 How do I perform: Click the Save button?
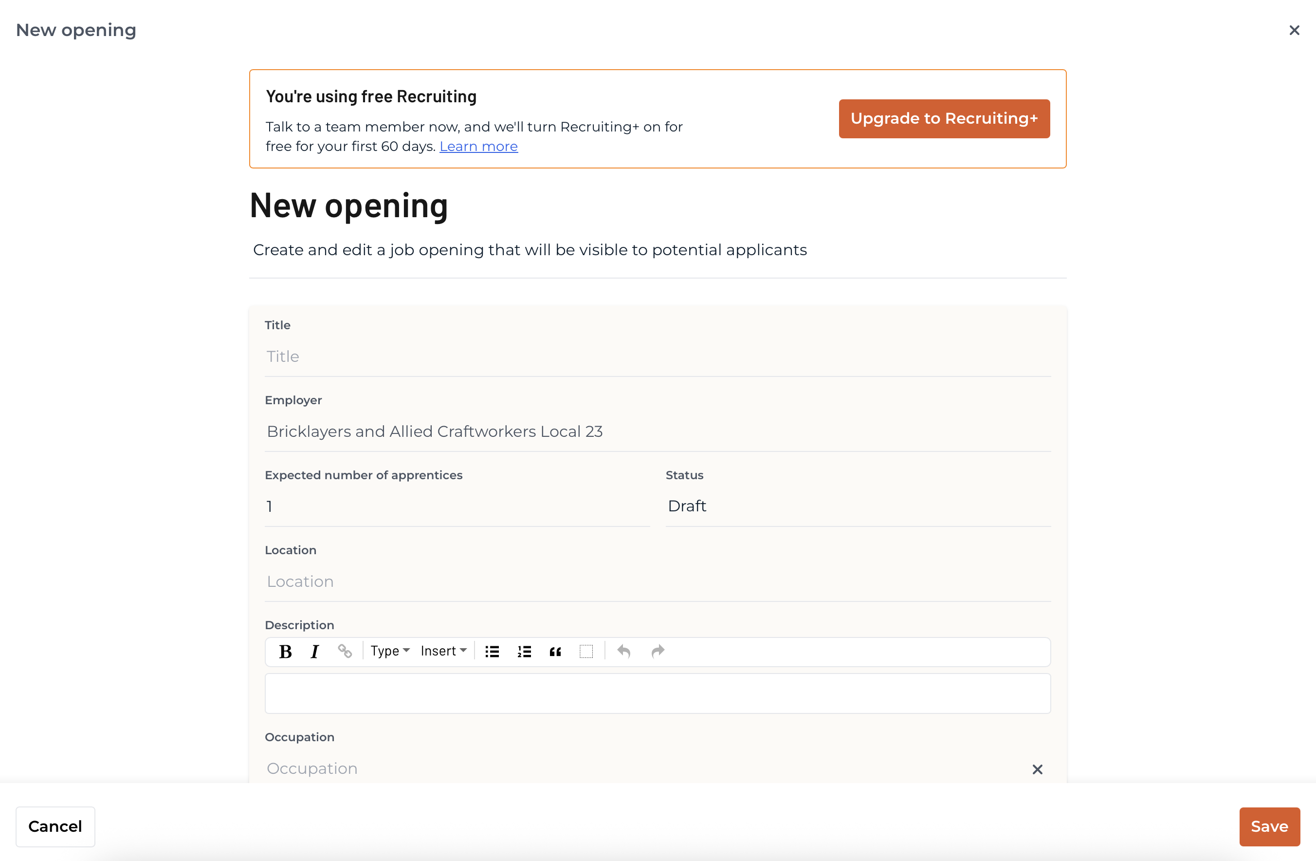[x=1269, y=826]
